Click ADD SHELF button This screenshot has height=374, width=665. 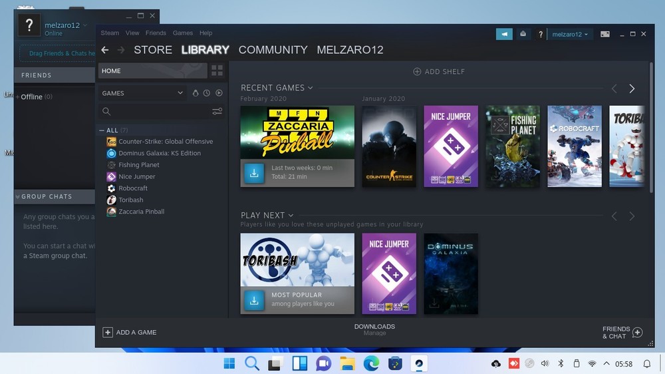439,71
